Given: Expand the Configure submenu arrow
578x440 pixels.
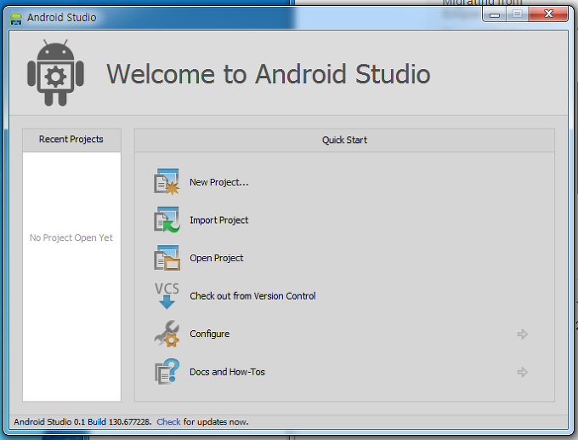Looking at the screenshot, I should coord(523,334).
